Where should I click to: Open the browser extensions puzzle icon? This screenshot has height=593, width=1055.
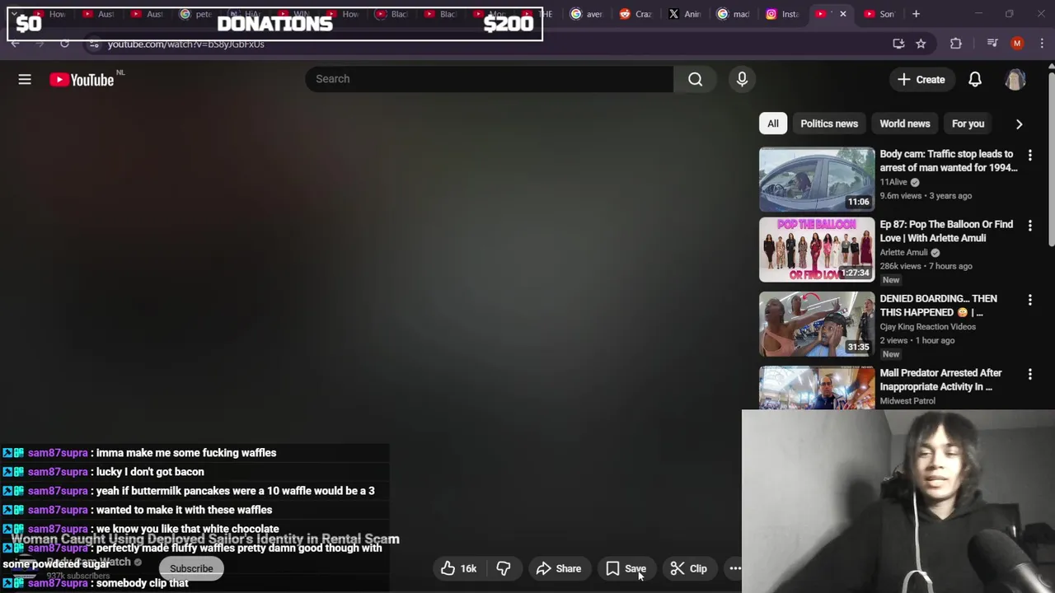click(x=956, y=44)
